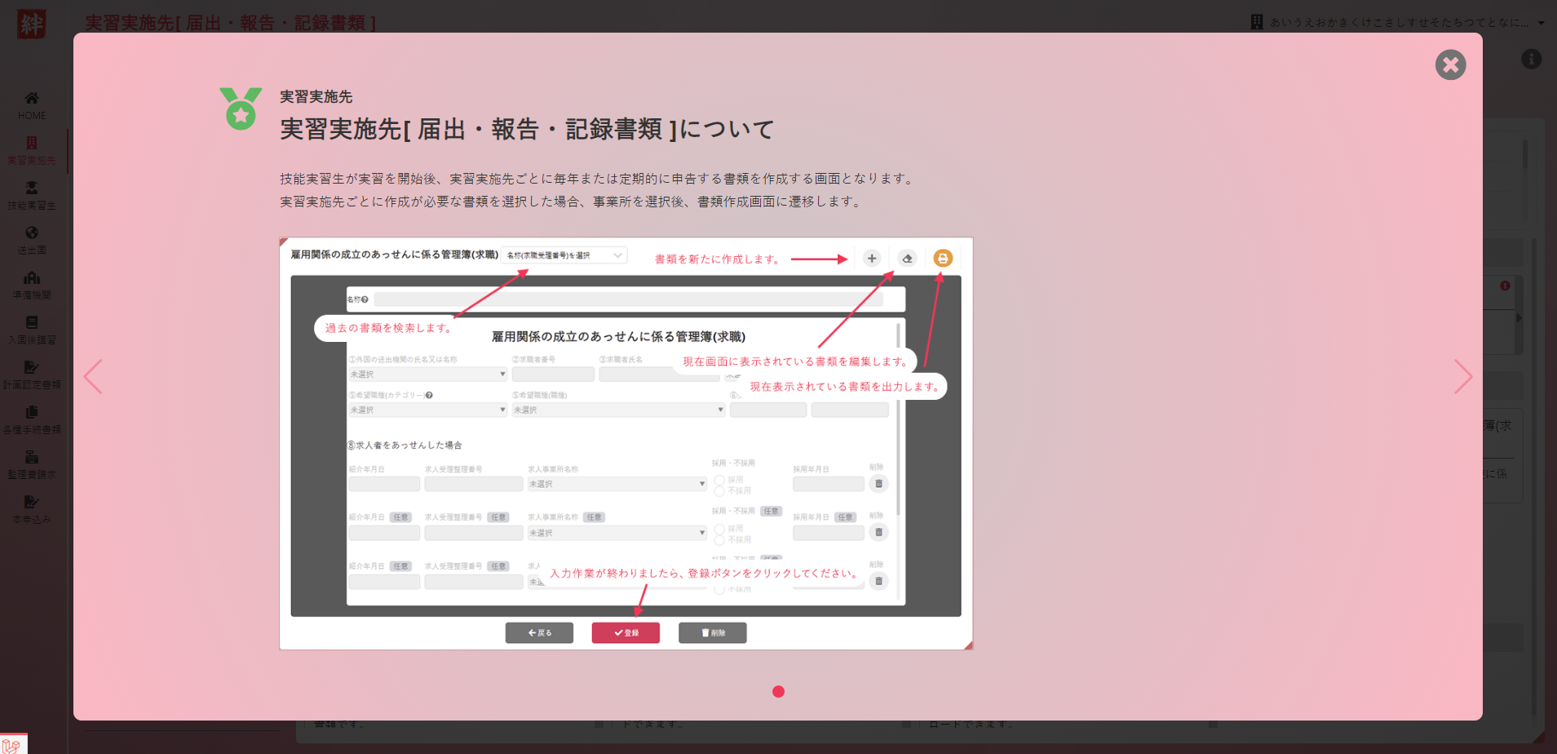Click the trash delete icon in the first row
The width and height of the screenshot is (1557, 754).
click(878, 483)
